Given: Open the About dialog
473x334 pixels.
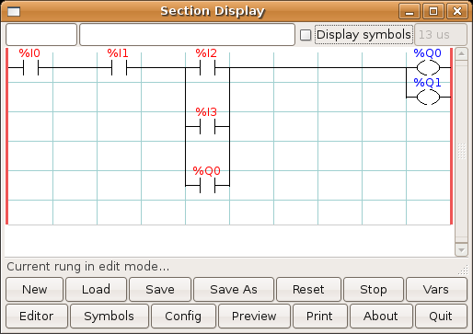Looking at the screenshot, I should pos(381,316).
